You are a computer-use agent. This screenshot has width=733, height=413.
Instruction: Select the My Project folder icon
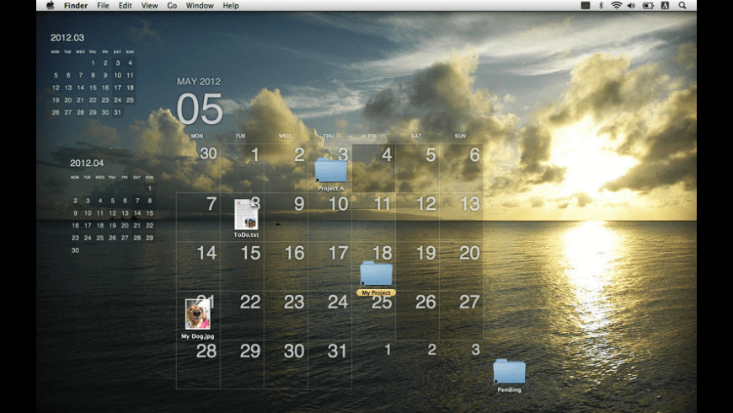coord(376,273)
